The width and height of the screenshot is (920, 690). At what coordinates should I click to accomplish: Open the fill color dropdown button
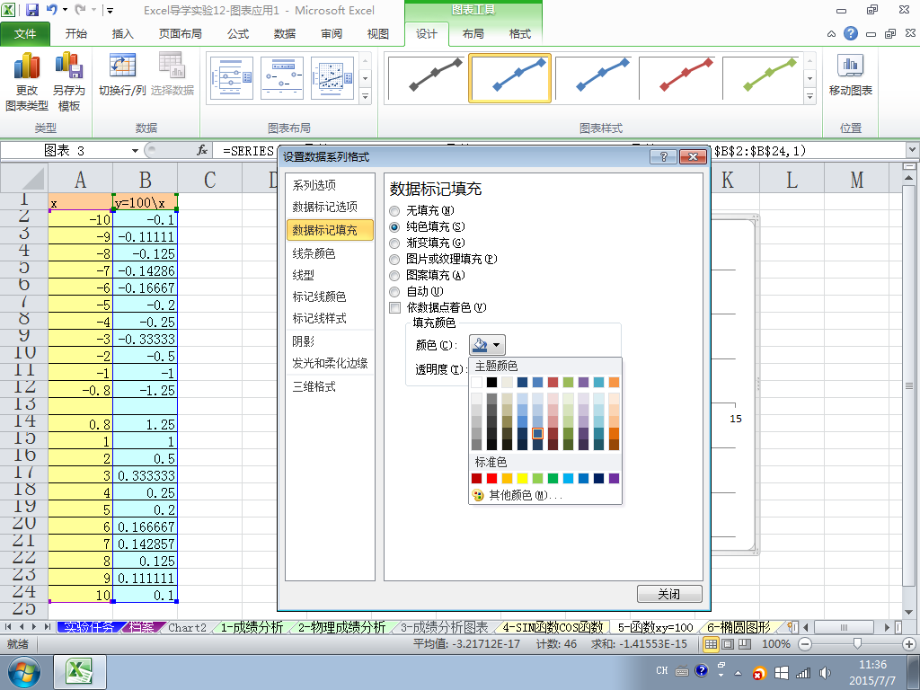coord(486,345)
